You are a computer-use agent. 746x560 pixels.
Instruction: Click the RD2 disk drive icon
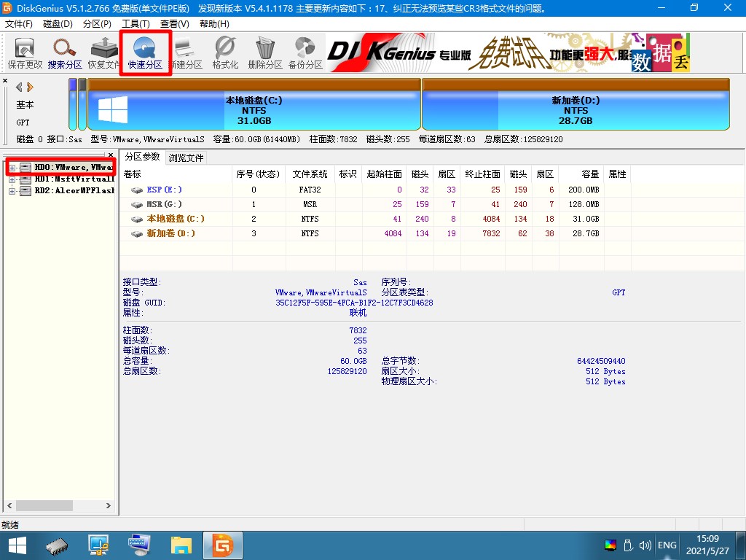25,191
